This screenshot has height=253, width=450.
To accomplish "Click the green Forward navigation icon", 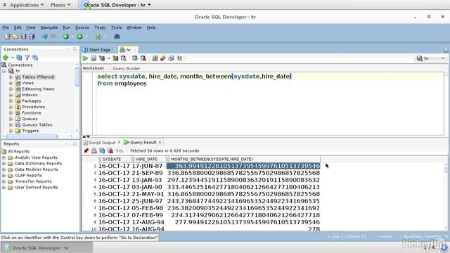I will [79, 37].
